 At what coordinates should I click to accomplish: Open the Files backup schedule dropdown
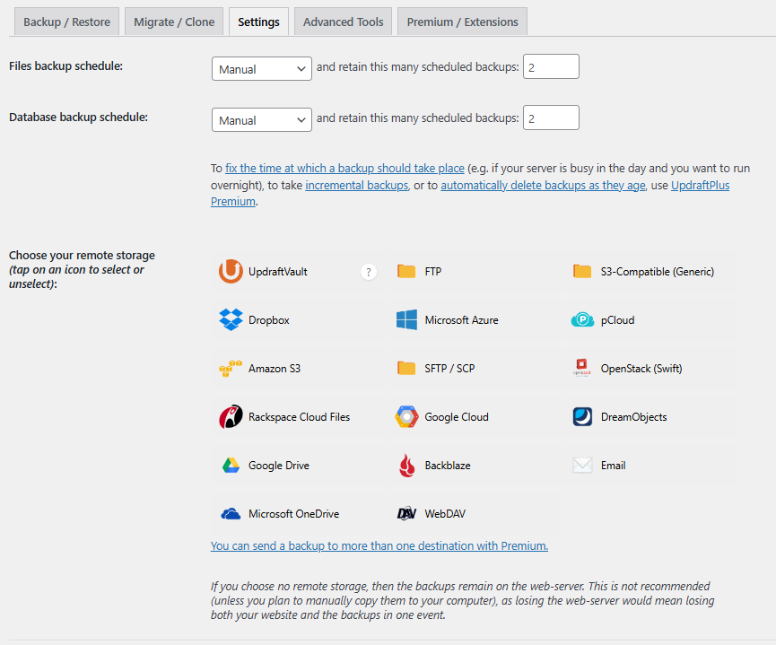tap(261, 69)
